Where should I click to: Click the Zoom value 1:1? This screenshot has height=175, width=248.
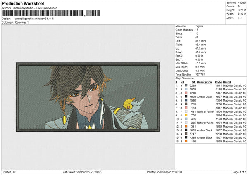(x=240, y=17)
